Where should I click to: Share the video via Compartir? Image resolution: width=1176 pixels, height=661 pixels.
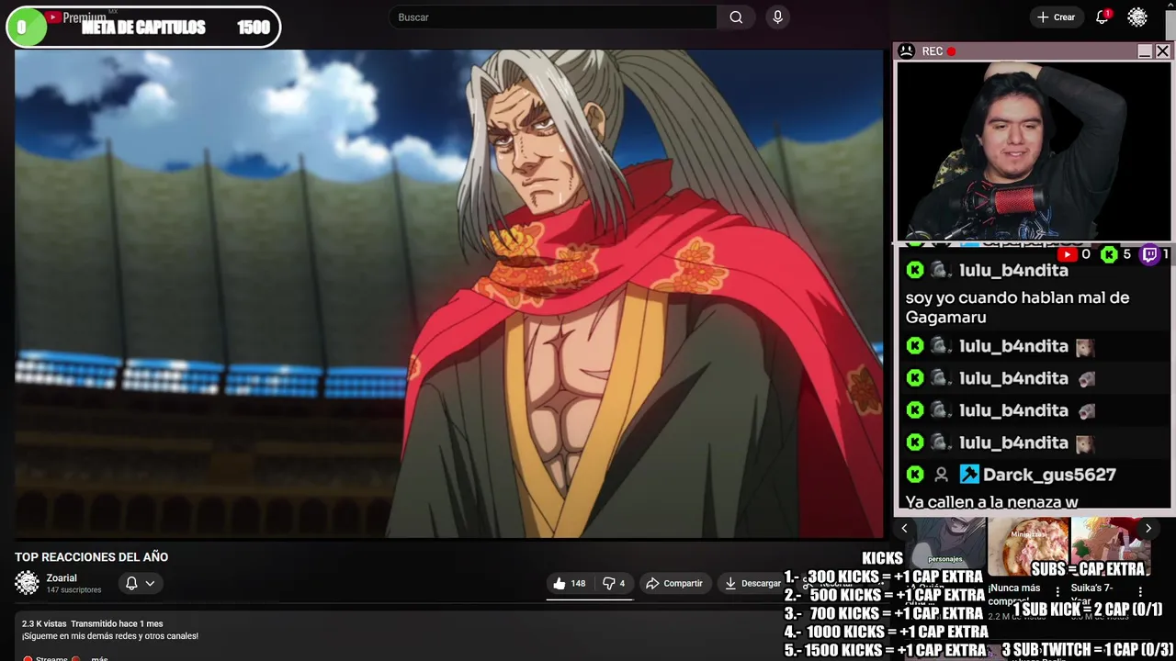(674, 583)
